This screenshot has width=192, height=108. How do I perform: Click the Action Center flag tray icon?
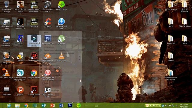click(x=169, y=106)
